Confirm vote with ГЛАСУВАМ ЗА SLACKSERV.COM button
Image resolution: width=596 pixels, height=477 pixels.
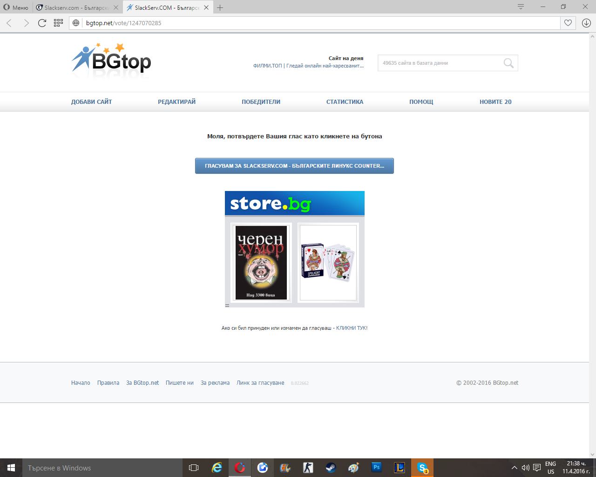[x=294, y=166]
